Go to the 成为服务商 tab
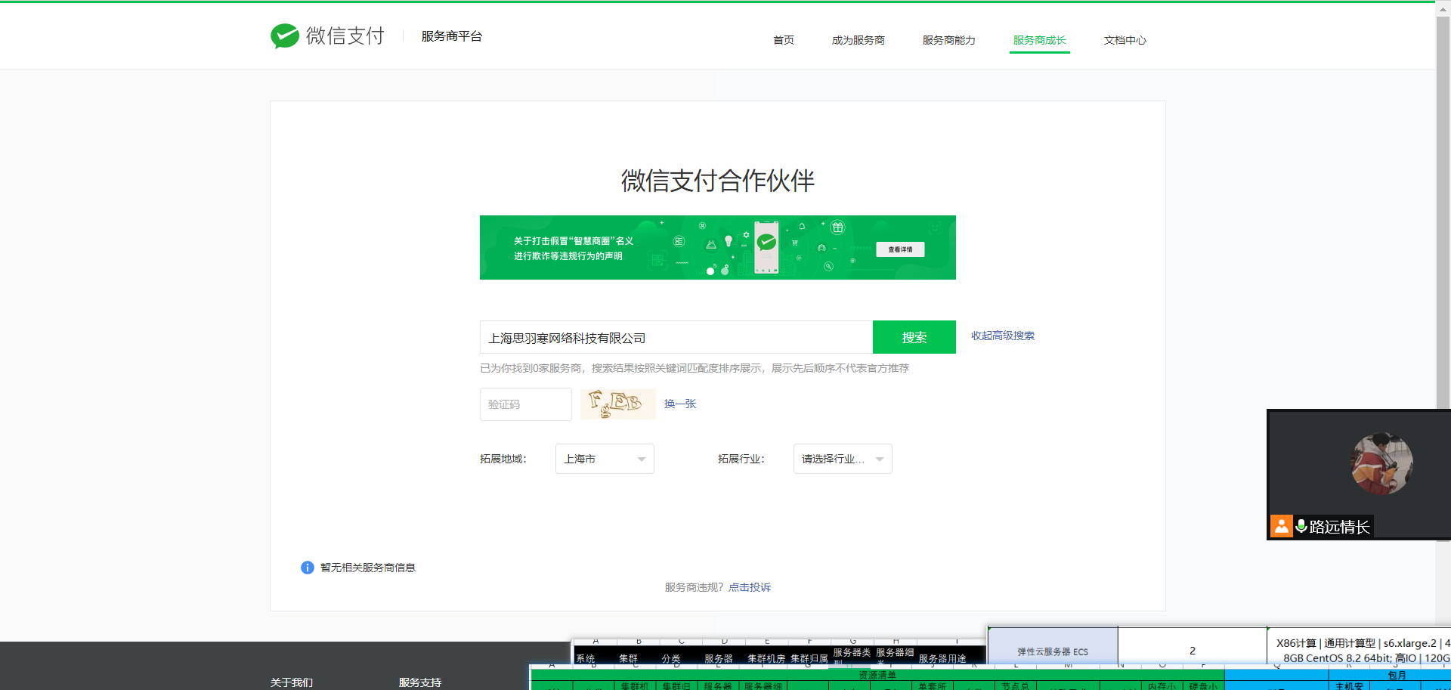 [x=859, y=40]
